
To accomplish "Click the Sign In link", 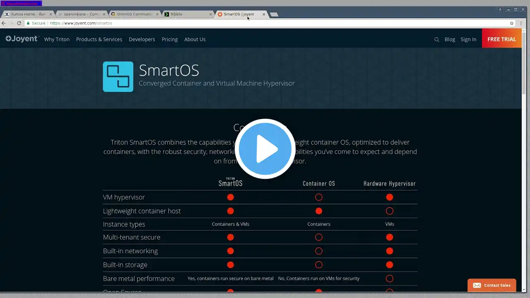I will click(468, 39).
